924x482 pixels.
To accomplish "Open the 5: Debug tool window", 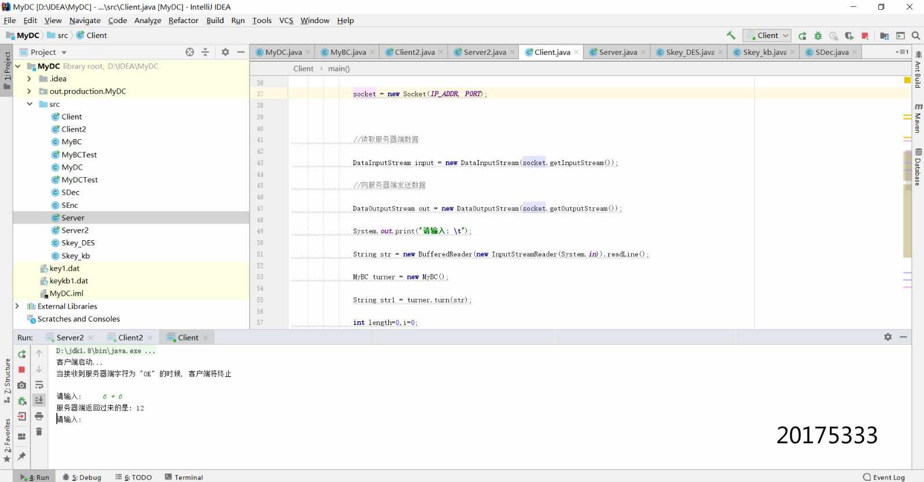I will [x=82, y=477].
